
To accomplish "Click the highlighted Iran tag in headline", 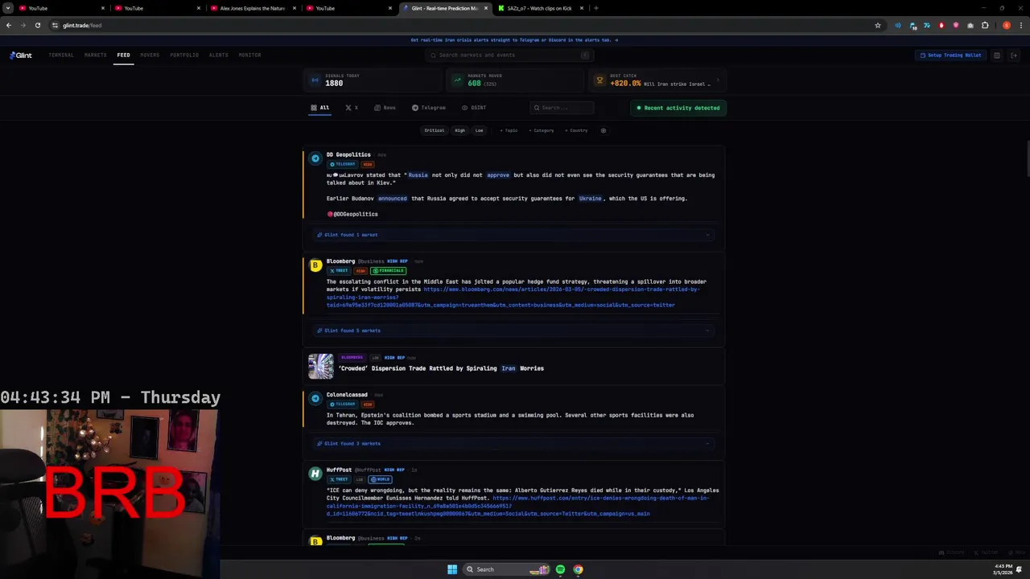I will 509,368.
